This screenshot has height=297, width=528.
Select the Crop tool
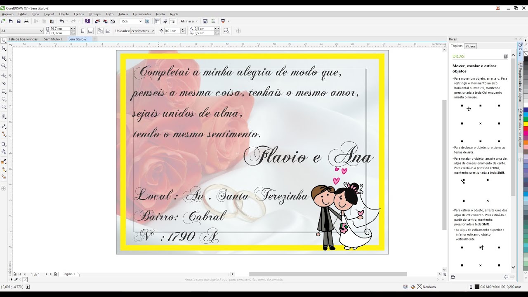[4, 58]
